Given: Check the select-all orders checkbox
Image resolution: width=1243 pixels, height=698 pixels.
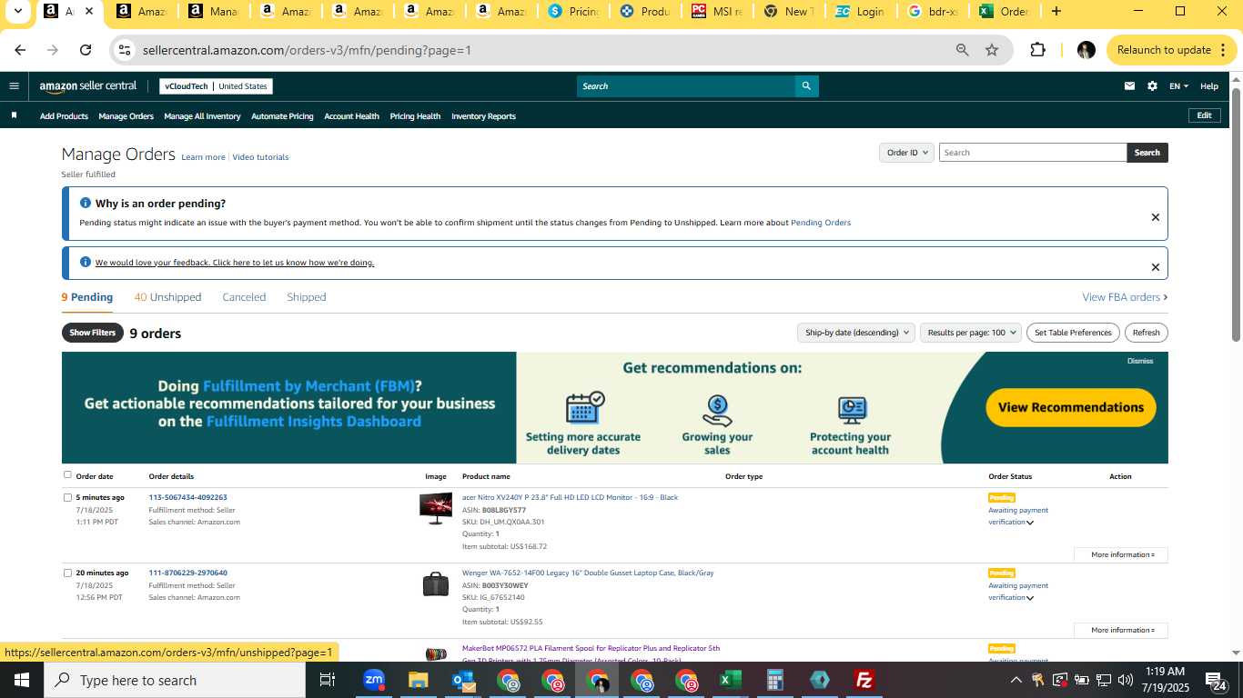Looking at the screenshot, I should click(67, 474).
